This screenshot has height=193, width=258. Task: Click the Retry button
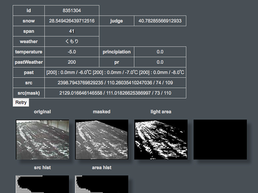click(21, 103)
